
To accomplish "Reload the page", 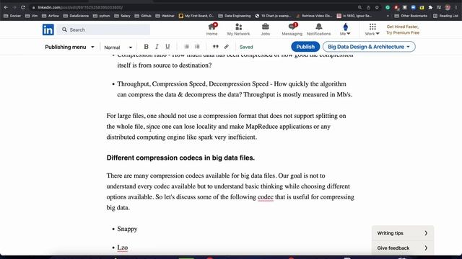I will tap(23, 7).
